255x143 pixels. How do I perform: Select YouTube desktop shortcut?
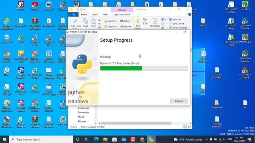[x=35, y=6]
